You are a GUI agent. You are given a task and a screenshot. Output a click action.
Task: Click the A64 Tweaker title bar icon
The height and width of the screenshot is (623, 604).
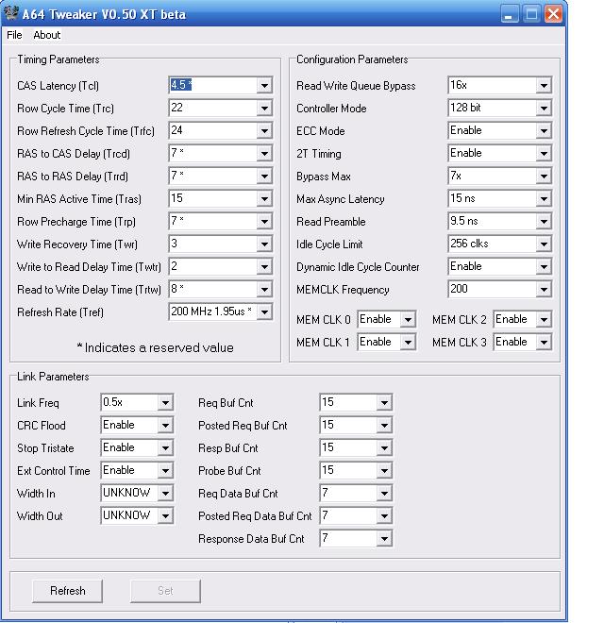click(10, 13)
